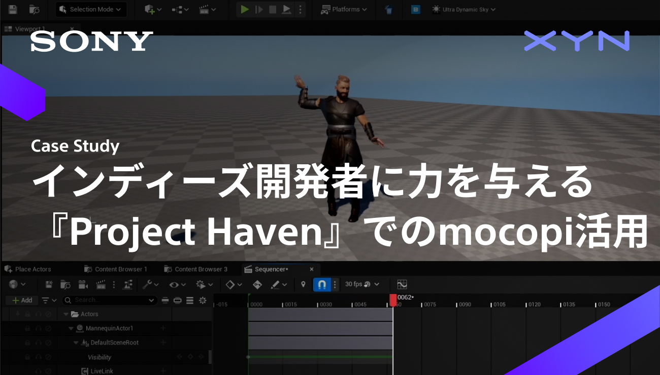Toggle the headphones icon on the Visibility row

(x=38, y=357)
